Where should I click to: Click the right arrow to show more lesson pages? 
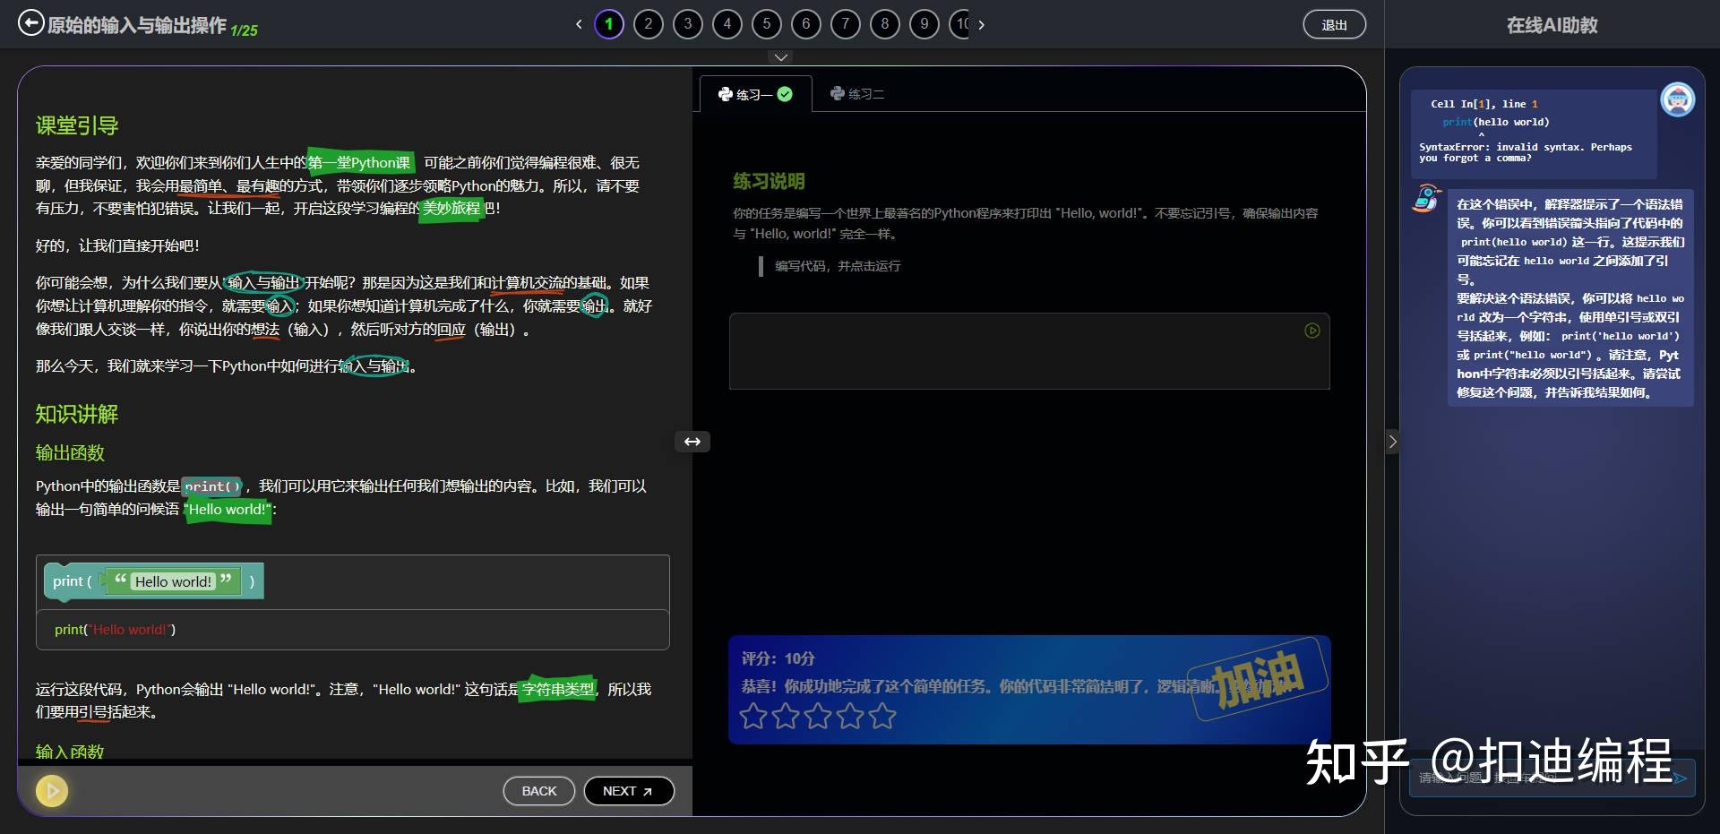[x=982, y=25]
